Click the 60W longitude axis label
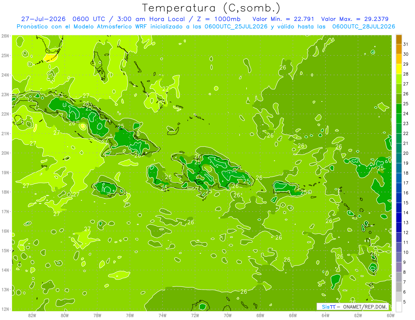Screen dimensions: 415x320 coord(391,315)
